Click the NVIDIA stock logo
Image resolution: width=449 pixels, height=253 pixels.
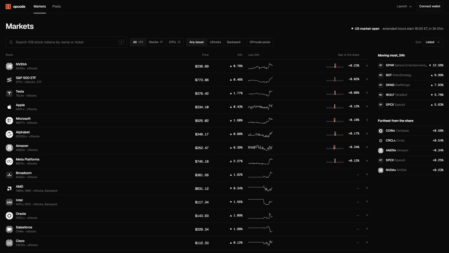pyautogui.click(x=9, y=66)
